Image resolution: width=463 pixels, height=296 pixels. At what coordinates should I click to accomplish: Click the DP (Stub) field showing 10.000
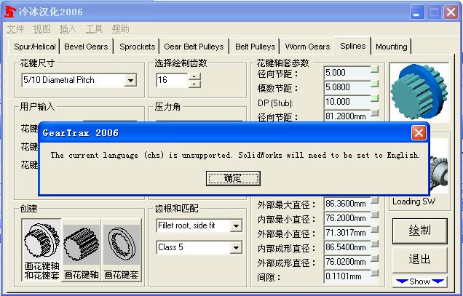point(347,102)
